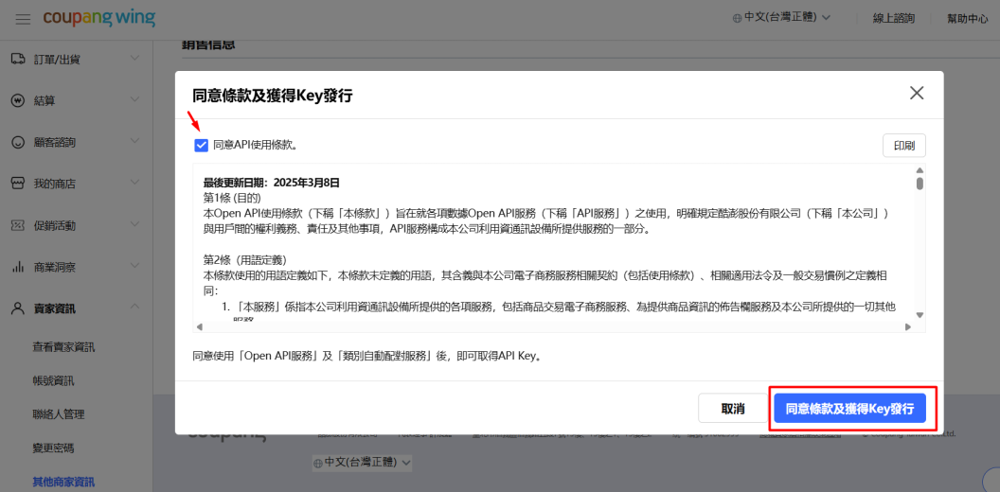
Task: Click the 同意條款及獲得Key發行 blue button
Action: (849, 409)
